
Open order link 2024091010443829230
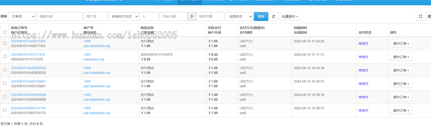click(x=28, y=68)
